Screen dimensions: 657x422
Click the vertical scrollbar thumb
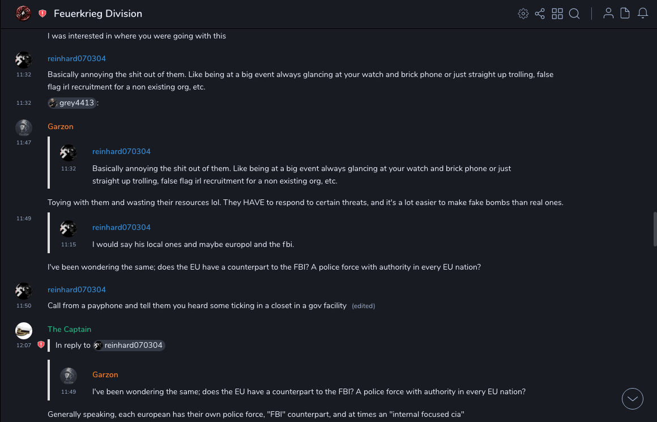(655, 229)
